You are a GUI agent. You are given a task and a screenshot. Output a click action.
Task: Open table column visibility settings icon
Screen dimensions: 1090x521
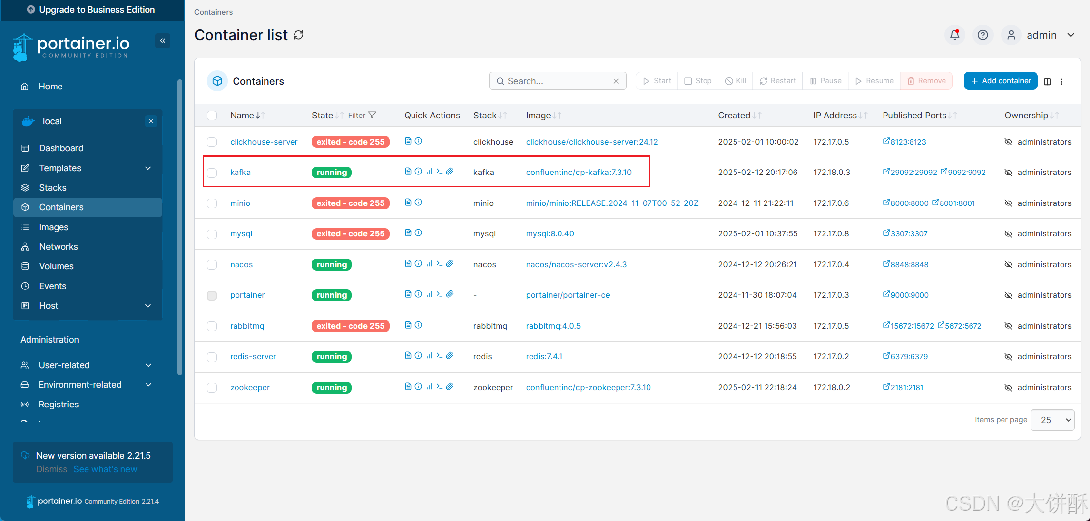1047,82
